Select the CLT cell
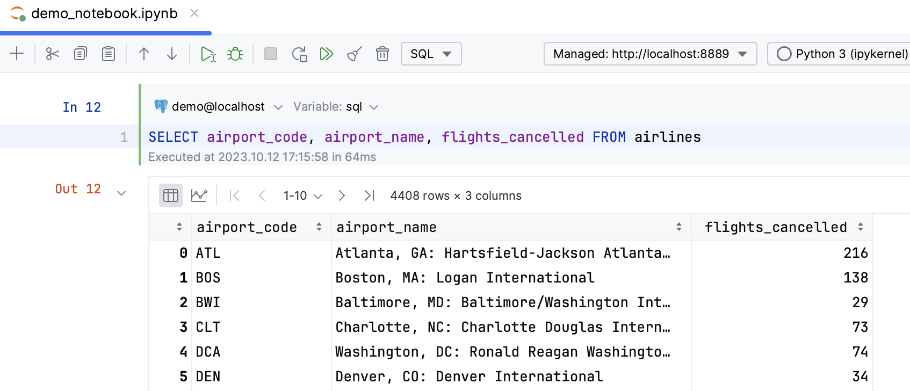The image size is (910, 391). pyautogui.click(x=261, y=327)
